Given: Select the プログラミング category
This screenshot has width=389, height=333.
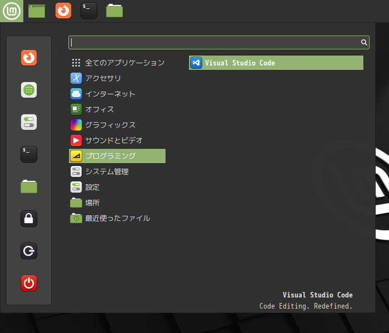Looking at the screenshot, I should (x=117, y=156).
